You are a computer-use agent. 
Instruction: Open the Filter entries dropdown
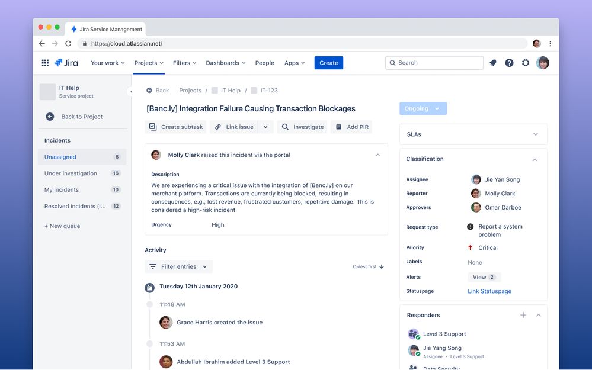(x=178, y=266)
